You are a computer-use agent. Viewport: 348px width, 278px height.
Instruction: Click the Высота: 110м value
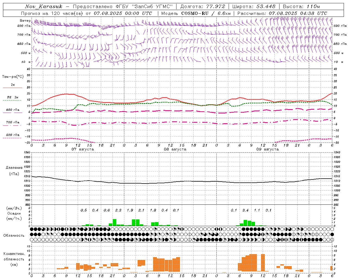[301, 6]
